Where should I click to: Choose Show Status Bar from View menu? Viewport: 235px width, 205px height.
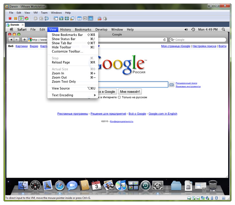tap(64, 39)
